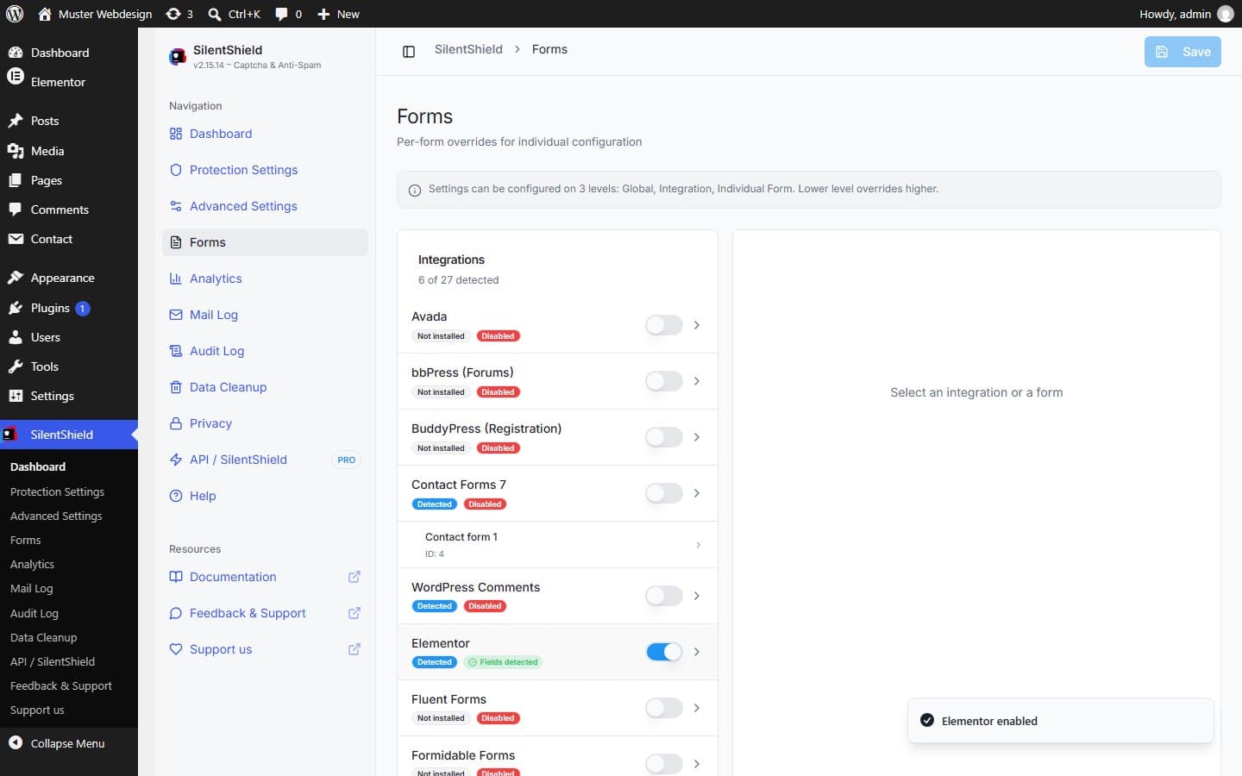The height and width of the screenshot is (776, 1242).
Task: Expand WordPress Comments row chevron
Action: coord(697,596)
